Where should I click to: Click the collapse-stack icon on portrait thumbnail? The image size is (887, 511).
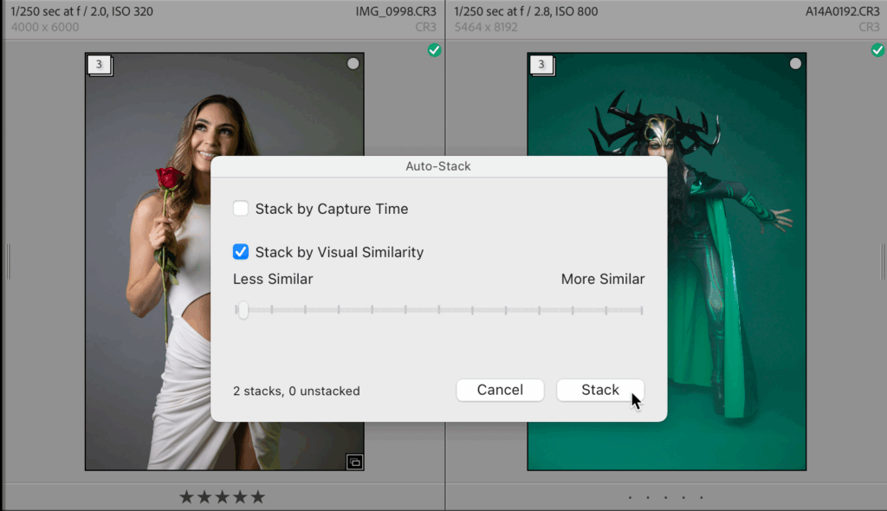pyautogui.click(x=354, y=462)
